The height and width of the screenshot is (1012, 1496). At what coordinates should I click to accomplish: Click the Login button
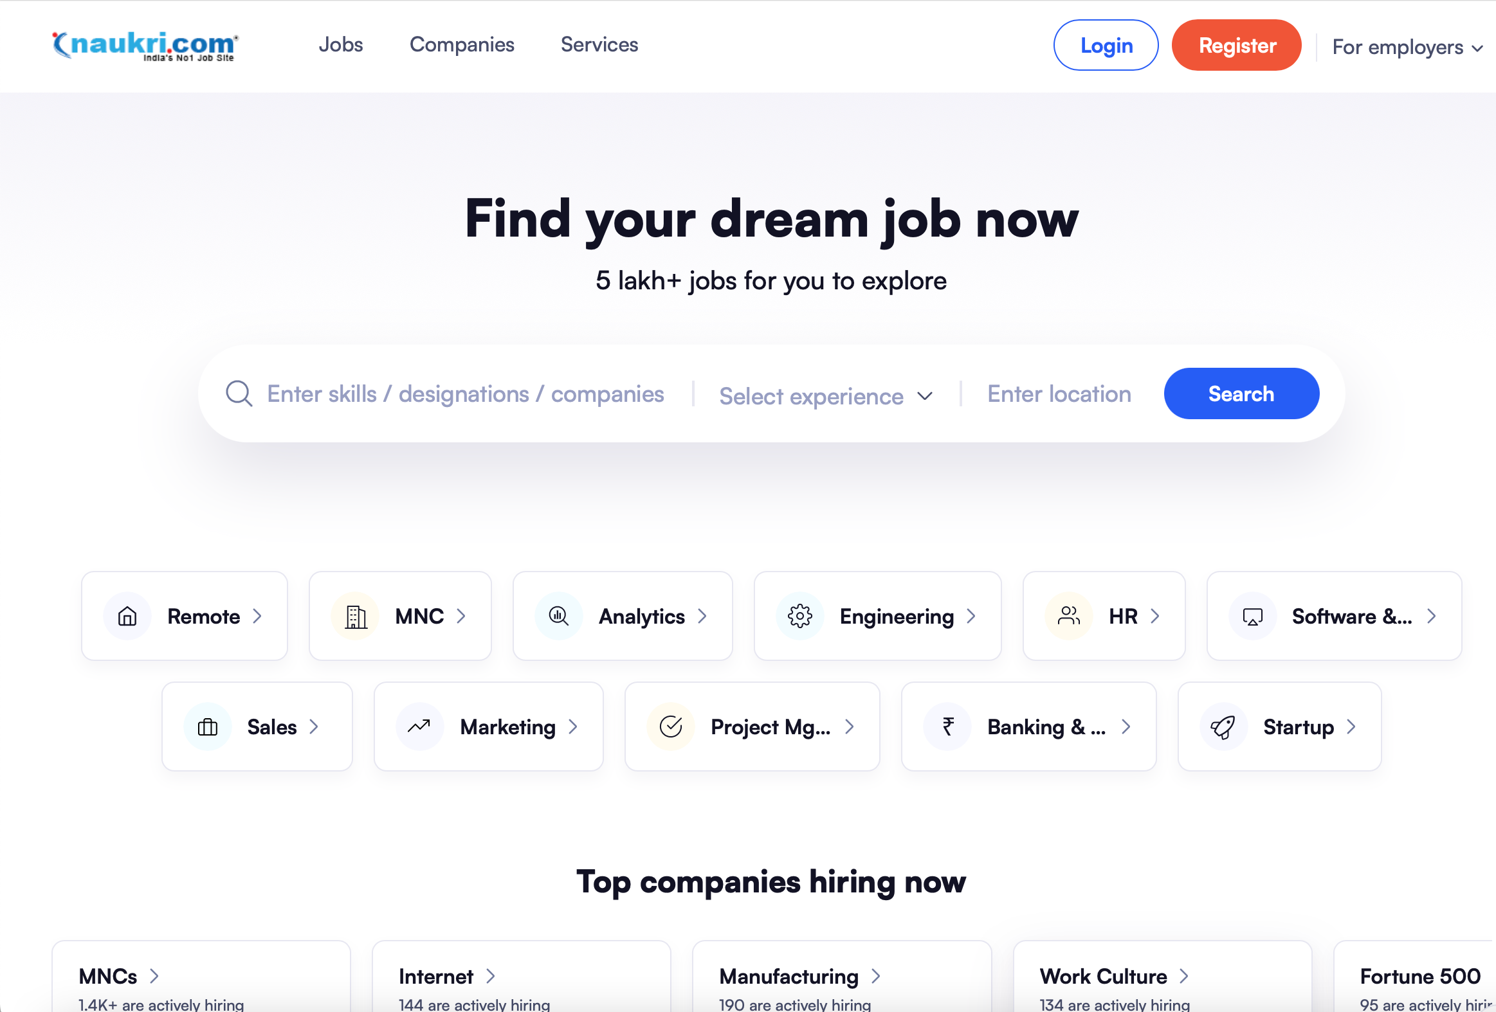click(x=1105, y=45)
